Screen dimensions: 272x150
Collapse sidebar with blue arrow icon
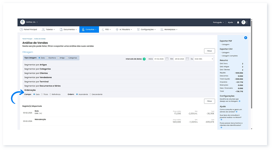245,37
